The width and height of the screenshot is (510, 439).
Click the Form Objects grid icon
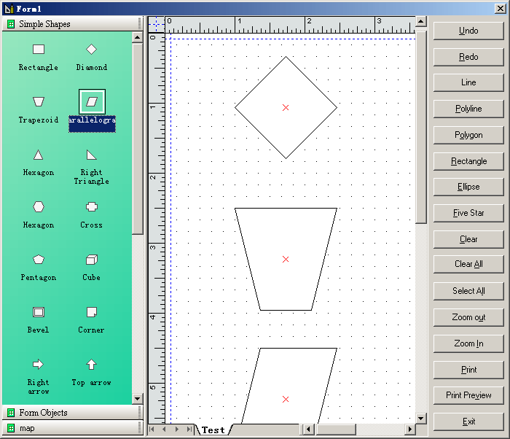(x=11, y=413)
